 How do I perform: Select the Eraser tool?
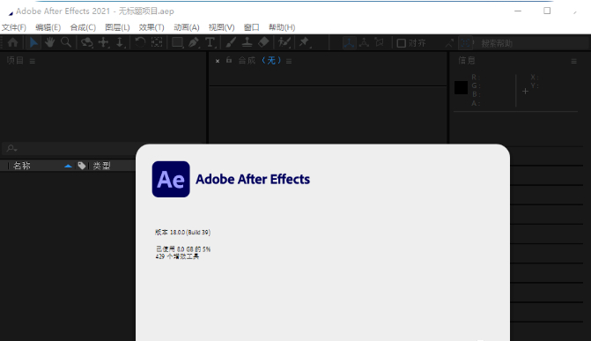pyautogui.click(x=263, y=42)
